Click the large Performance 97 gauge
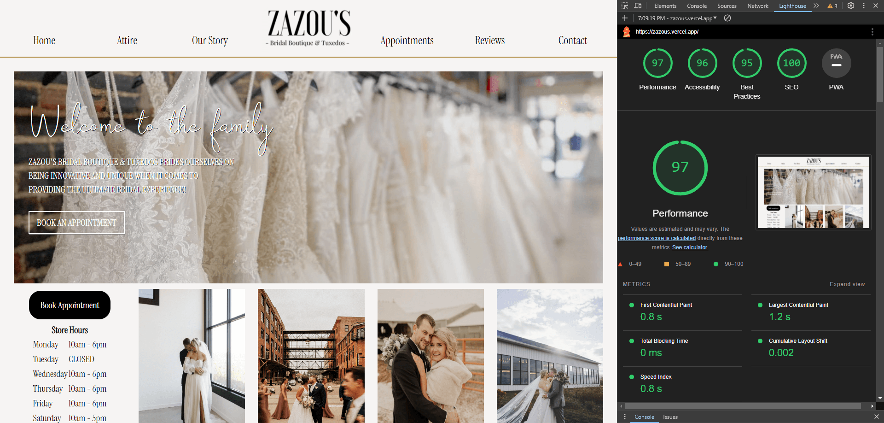This screenshot has width=884, height=423. coord(680,168)
